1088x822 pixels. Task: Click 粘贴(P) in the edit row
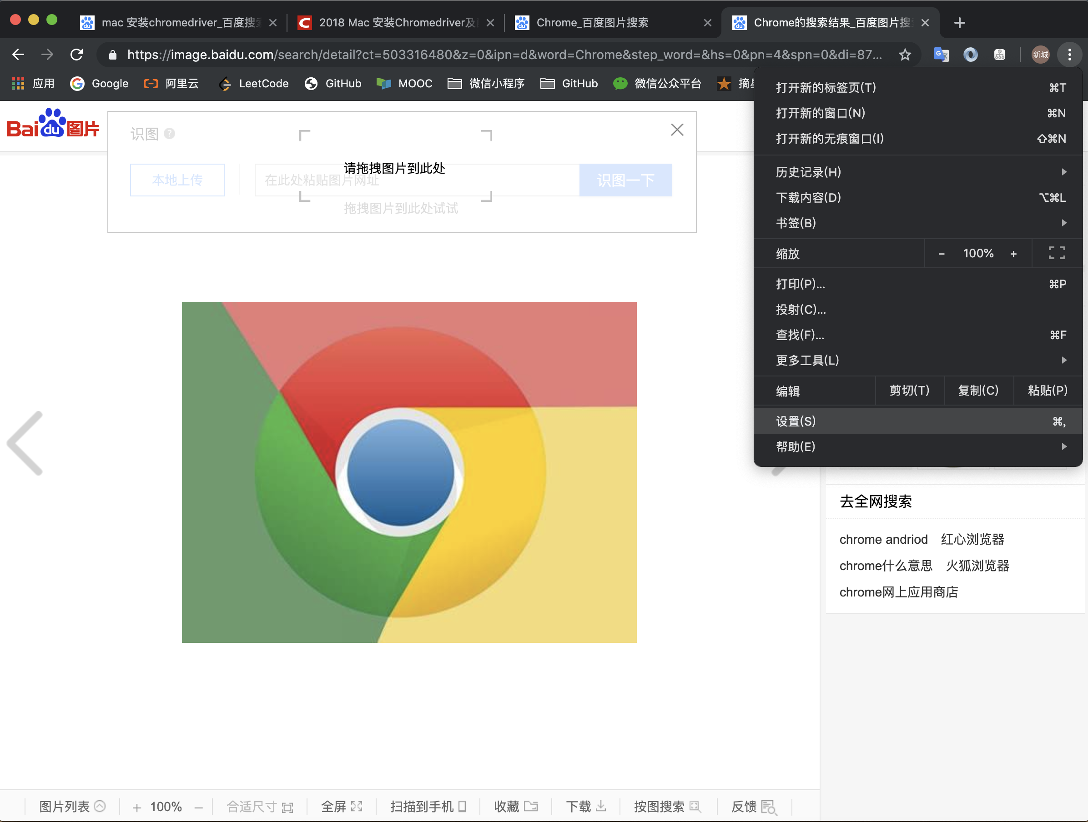[x=1048, y=391]
